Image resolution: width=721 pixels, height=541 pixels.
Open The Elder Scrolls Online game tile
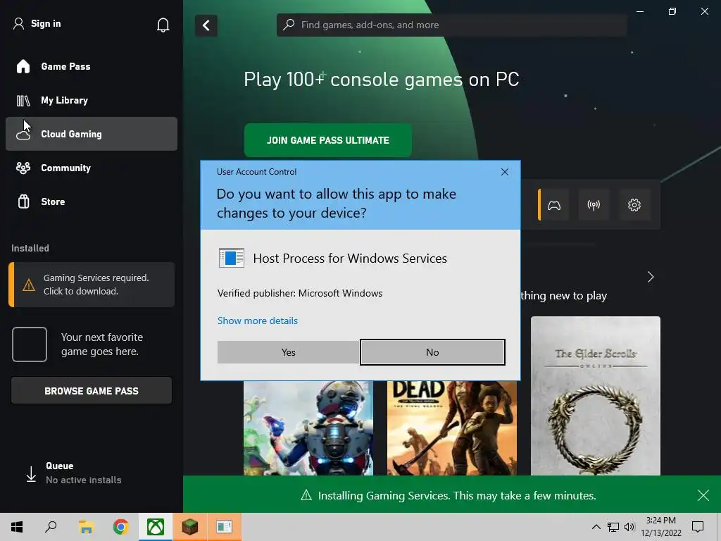click(x=596, y=396)
